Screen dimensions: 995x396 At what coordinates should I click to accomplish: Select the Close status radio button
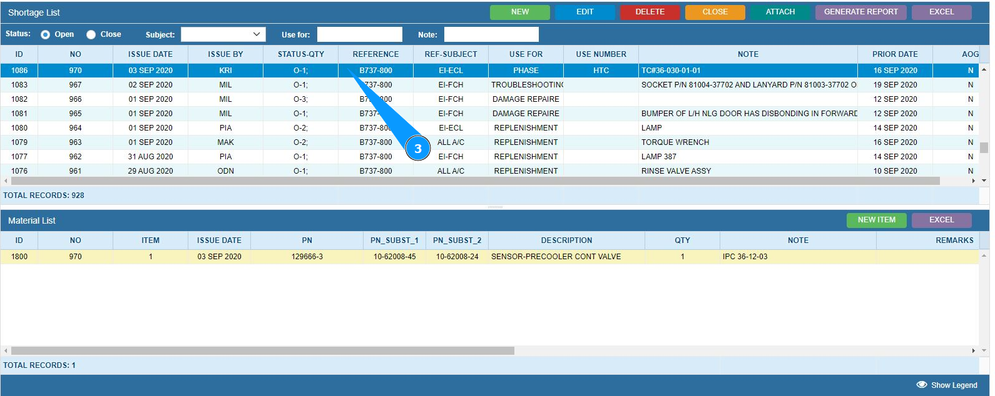pos(91,35)
